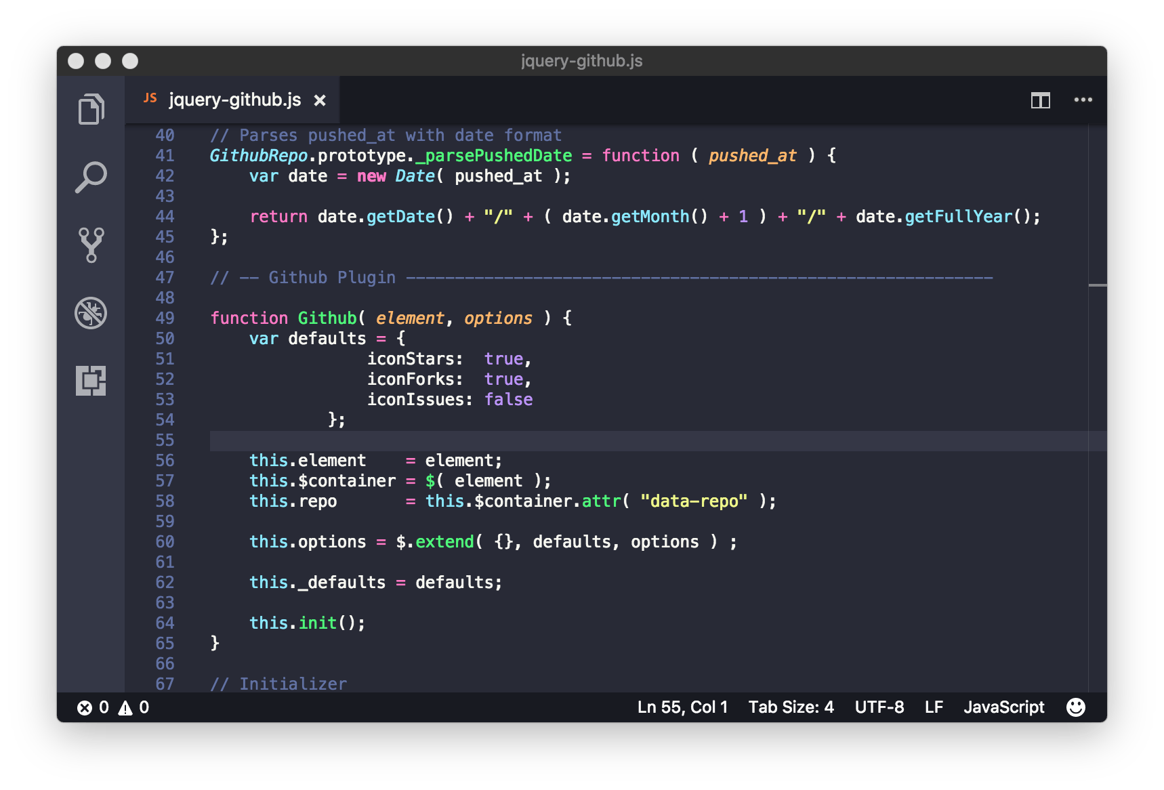Open the Source Control panel
Screen dimensions: 1164x790
(x=92, y=245)
